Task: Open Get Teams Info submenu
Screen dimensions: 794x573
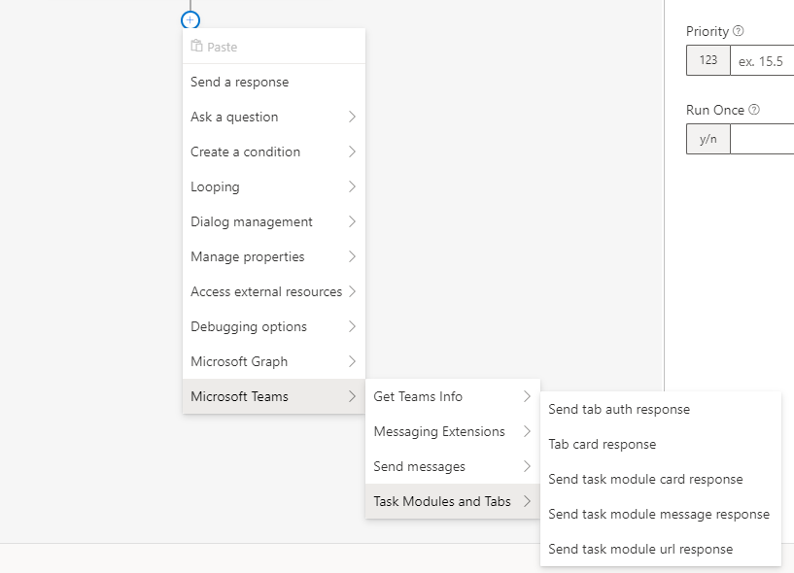Action: 453,396
